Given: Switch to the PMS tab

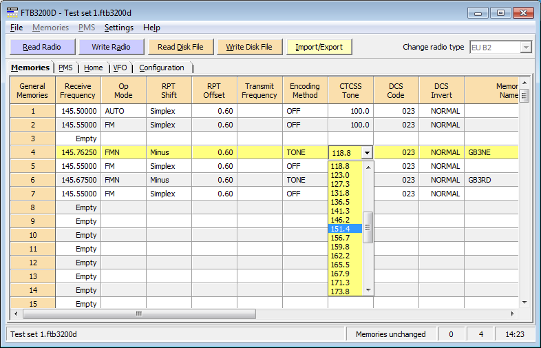Looking at the screenshot, I should click(x=66, y=68).
